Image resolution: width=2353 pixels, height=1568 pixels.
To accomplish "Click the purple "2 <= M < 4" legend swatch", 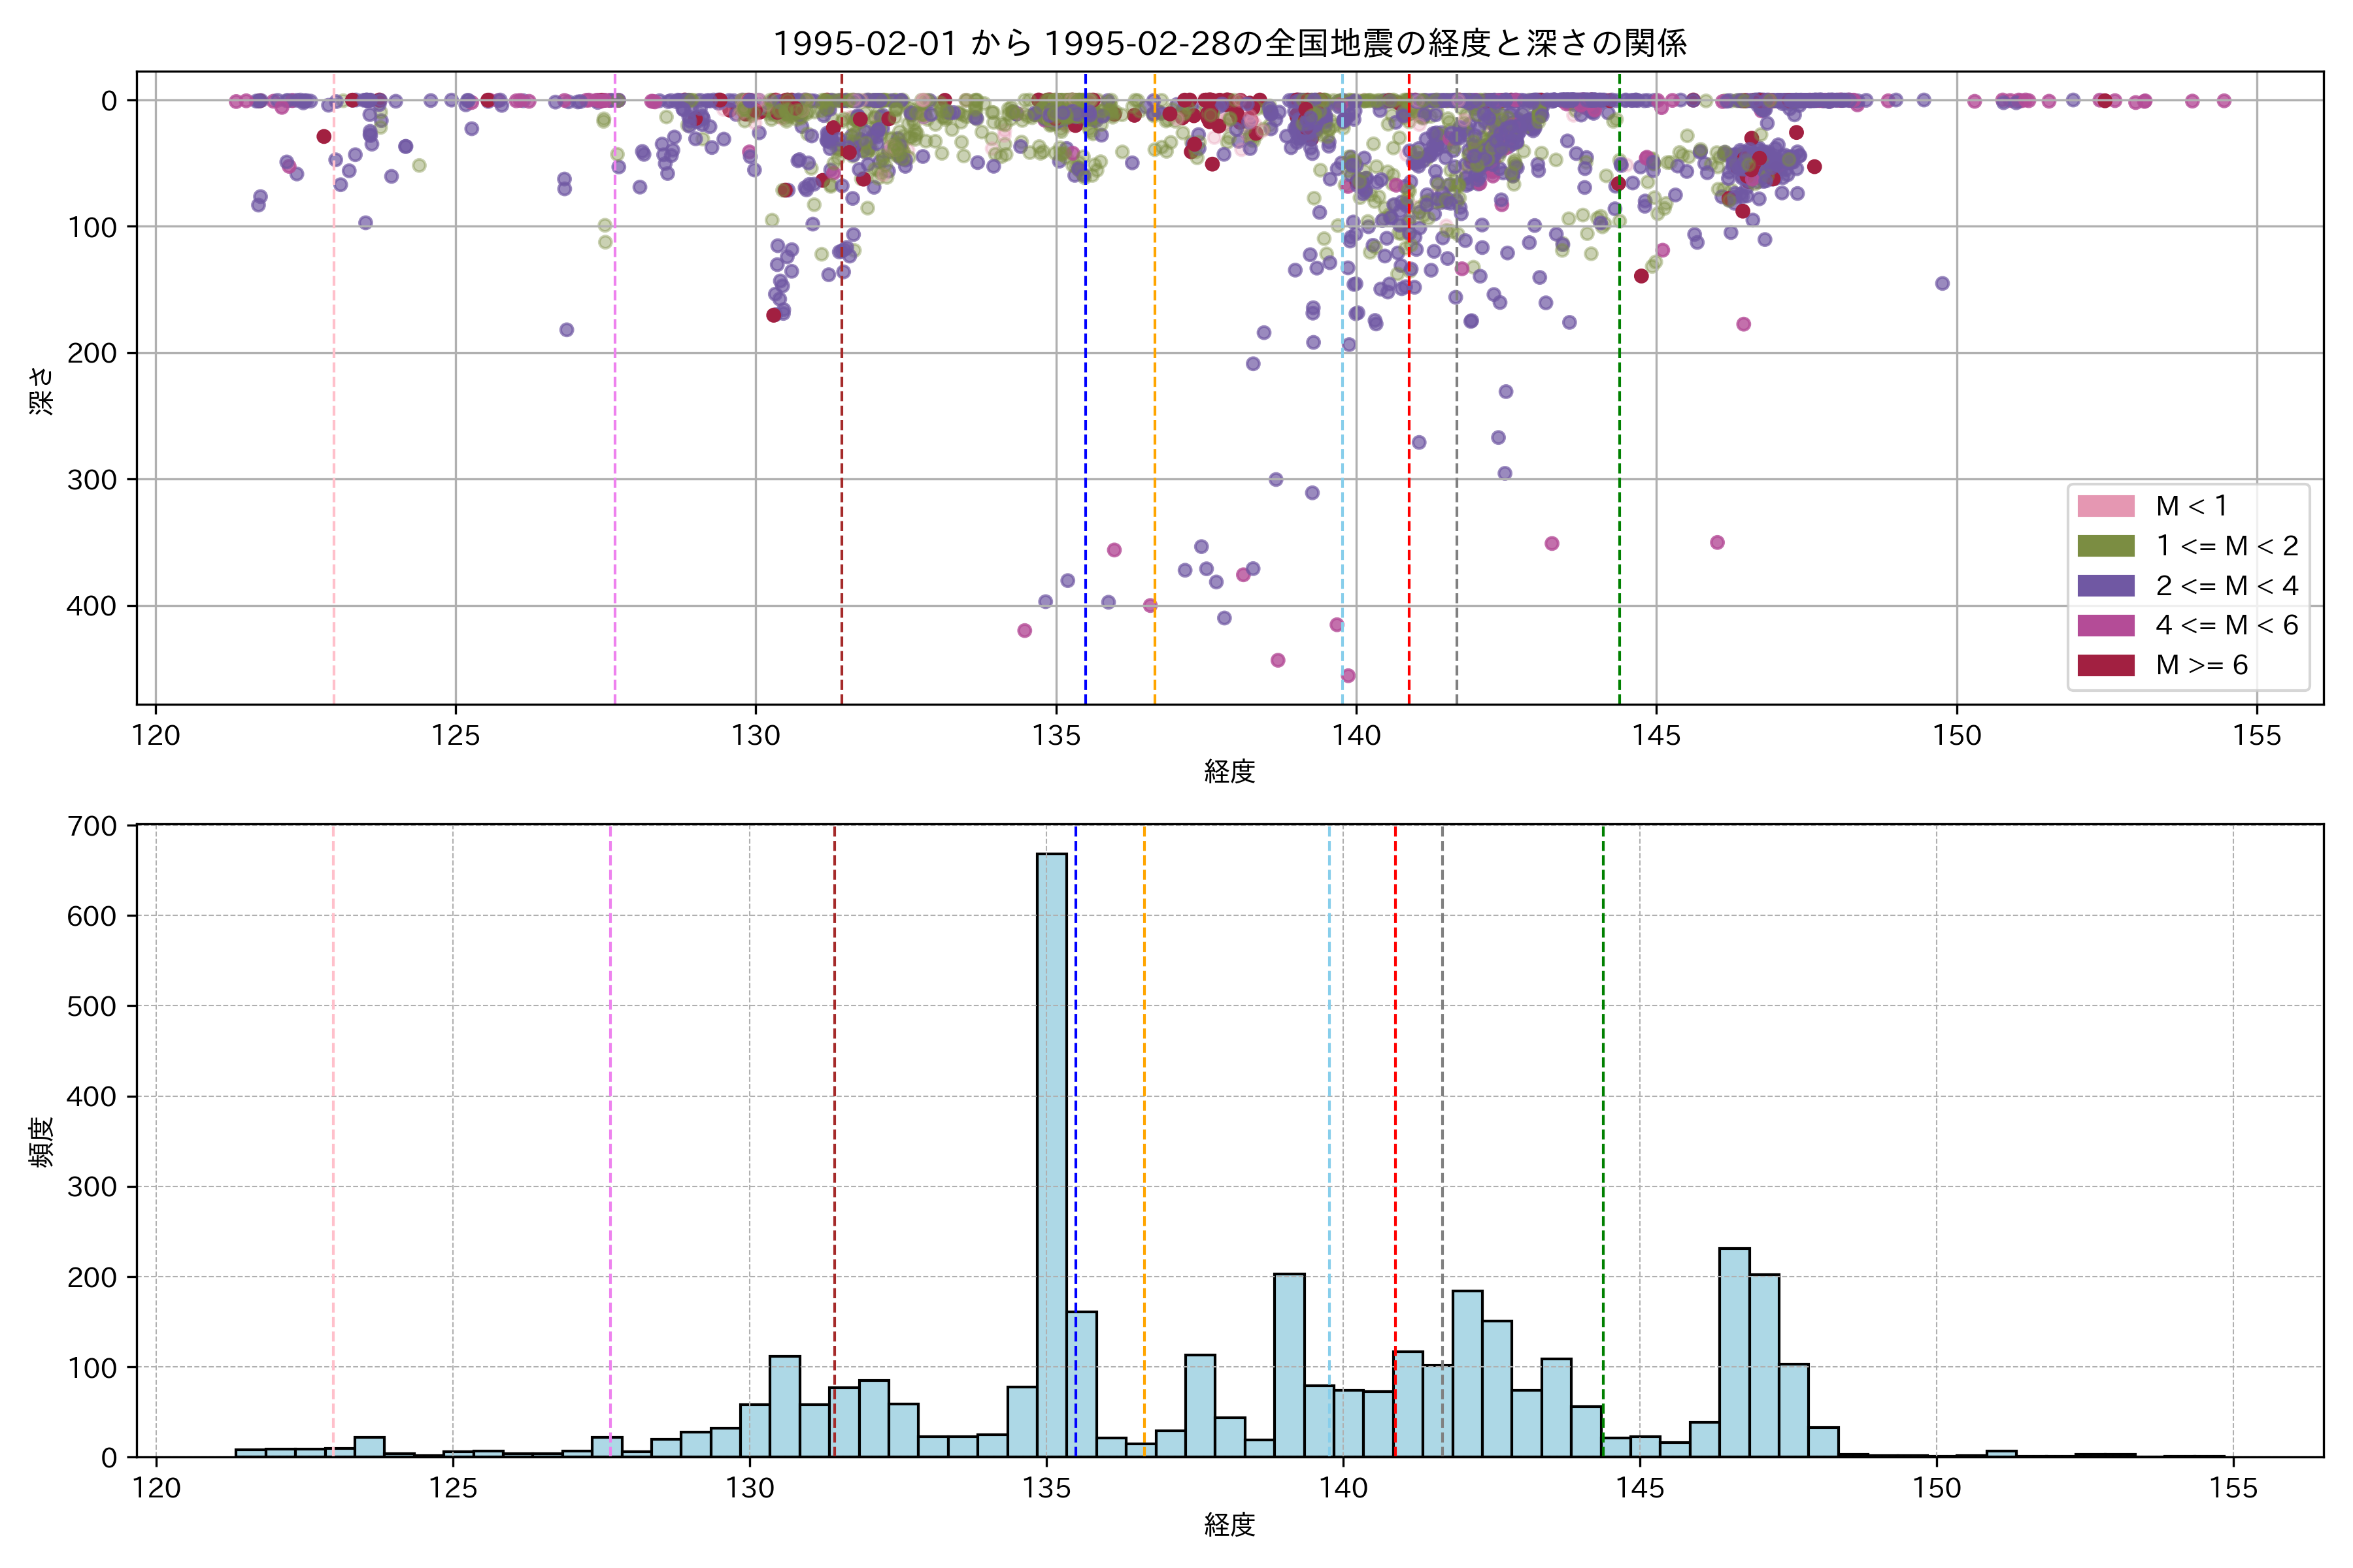I will coord(2106,586).
